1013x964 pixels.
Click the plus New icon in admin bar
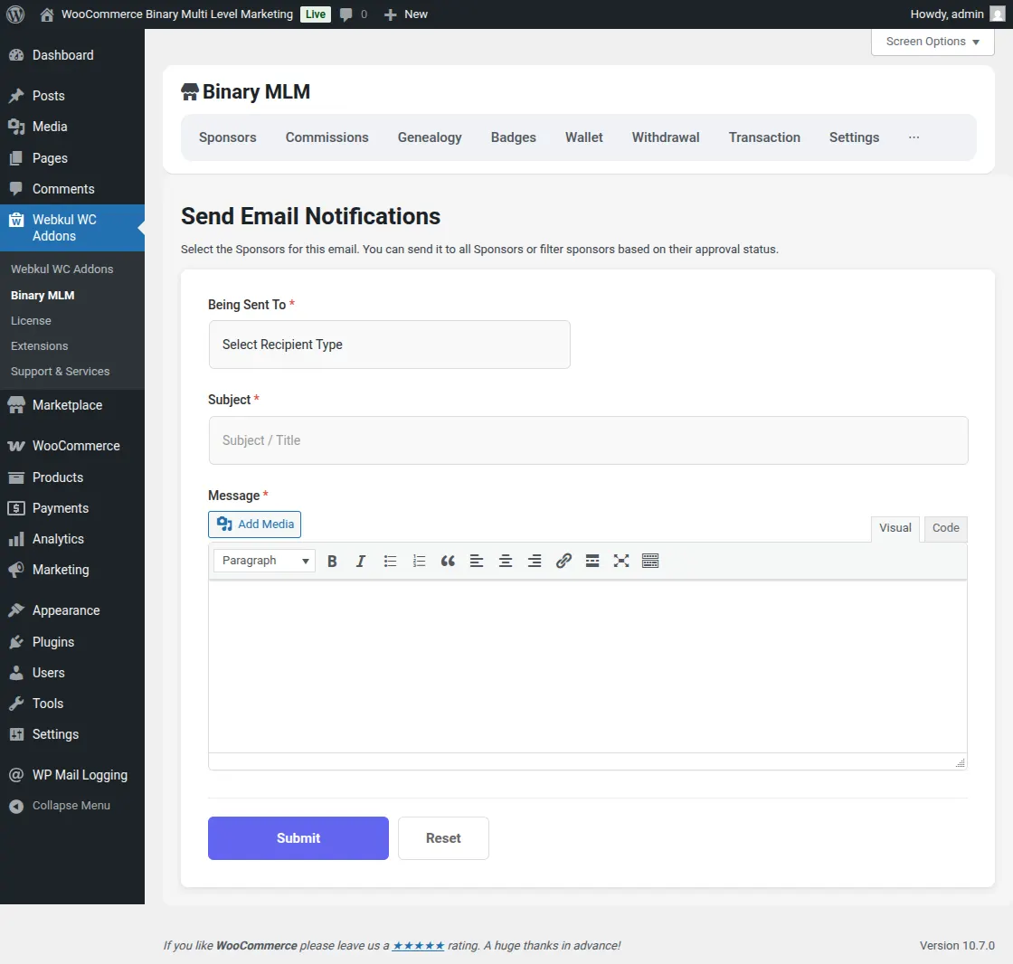[x=390, y=14]
